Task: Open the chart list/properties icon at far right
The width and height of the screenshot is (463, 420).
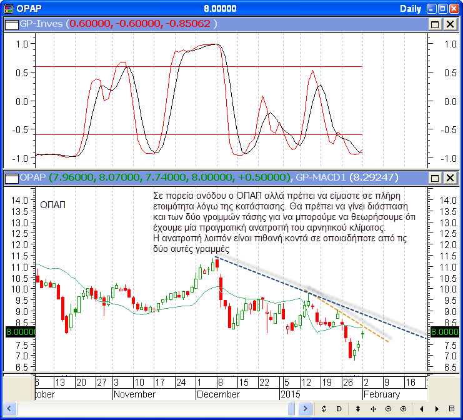Action: pos(452,409)
